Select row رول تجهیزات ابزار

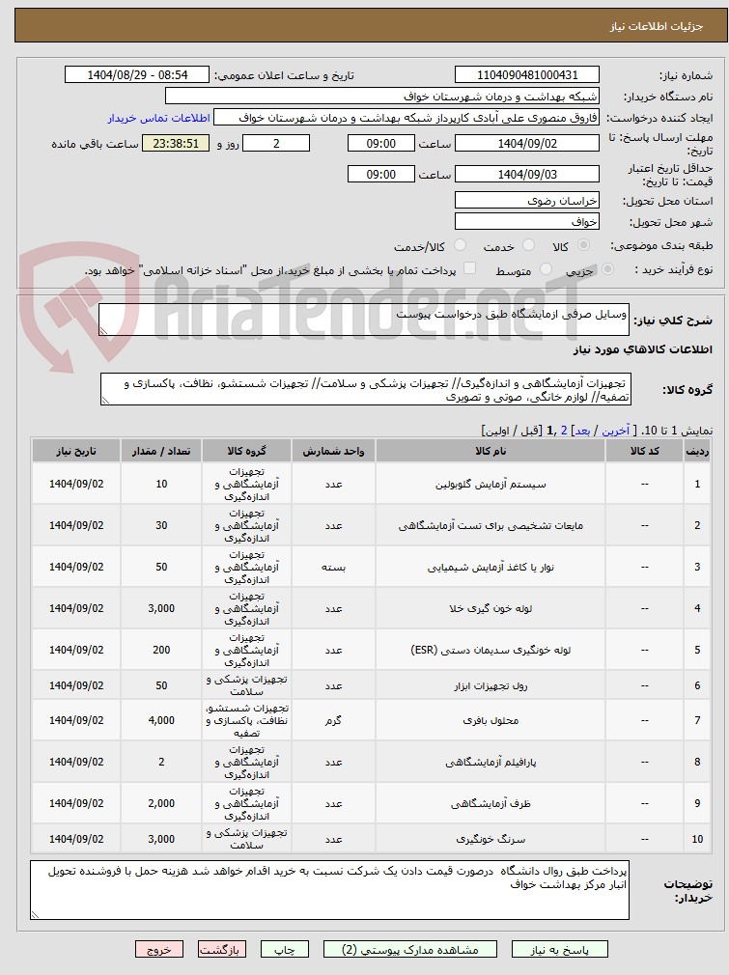pyautogui.click(x=371, y=685)
